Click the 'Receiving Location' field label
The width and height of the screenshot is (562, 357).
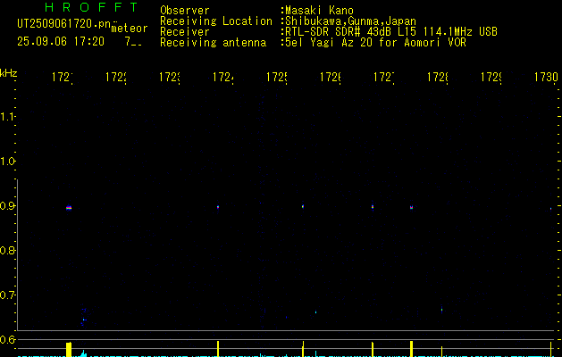pyautogui.click(x=216, y=21)
